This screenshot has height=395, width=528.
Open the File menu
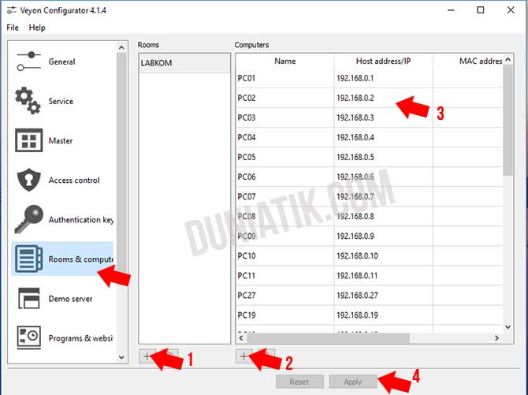click(x=13, y=28)
